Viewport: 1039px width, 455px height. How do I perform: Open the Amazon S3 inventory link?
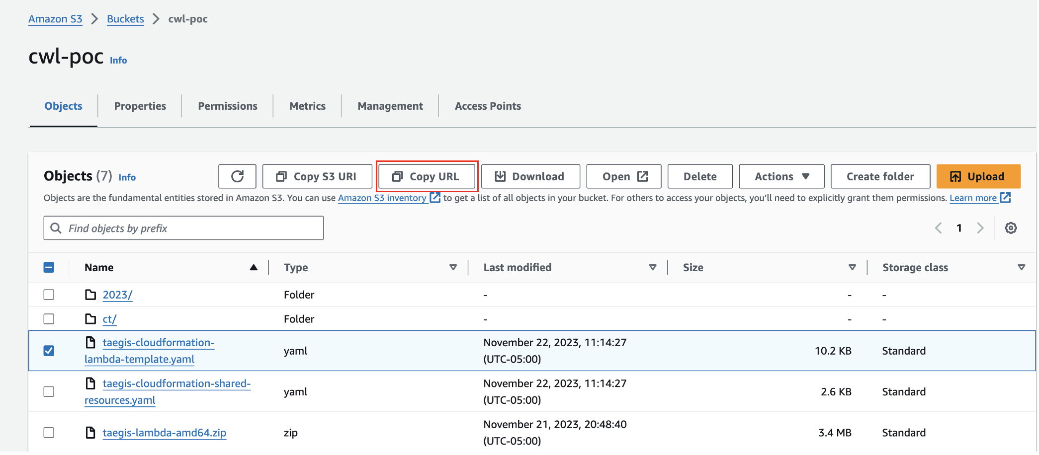click(389, 198)
